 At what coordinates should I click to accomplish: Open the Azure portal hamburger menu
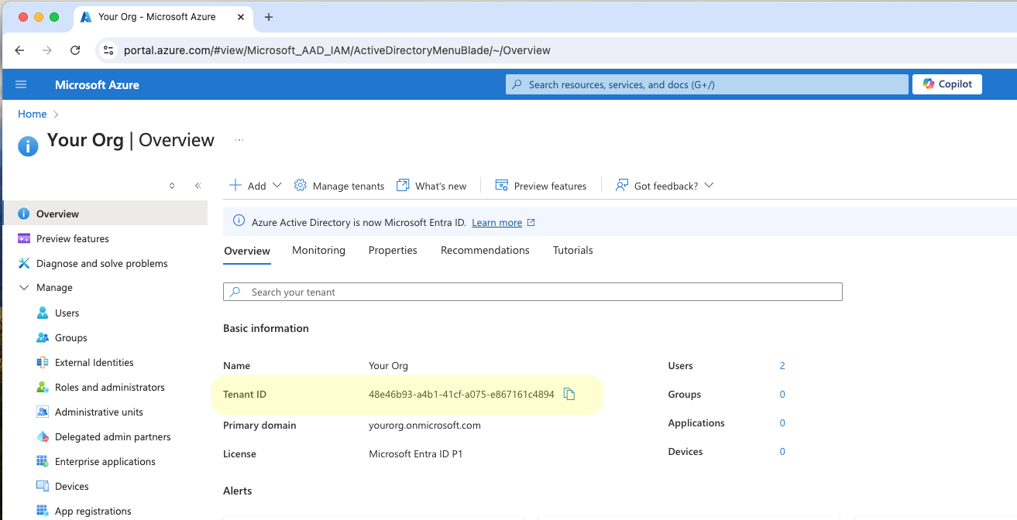[21, 84]
